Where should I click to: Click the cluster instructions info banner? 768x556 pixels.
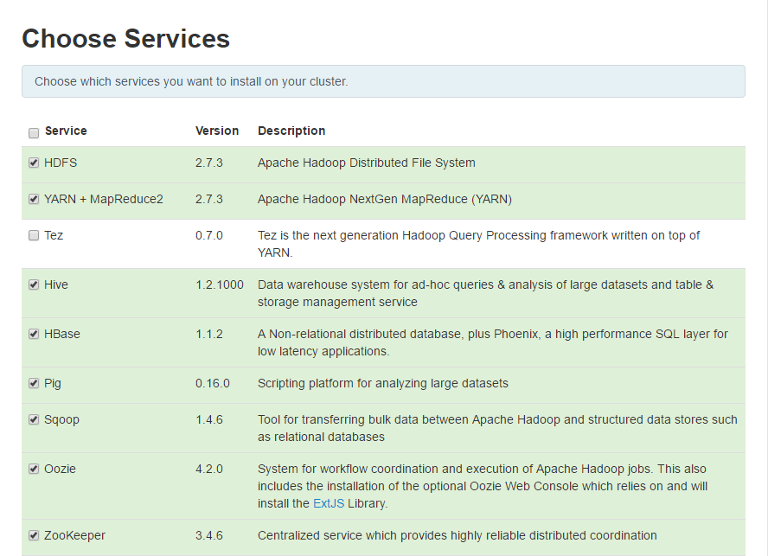point(384,80)
